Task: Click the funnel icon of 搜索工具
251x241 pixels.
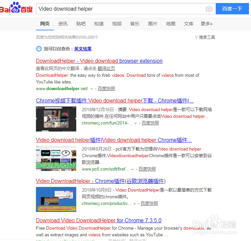Action: pos(196,37)
